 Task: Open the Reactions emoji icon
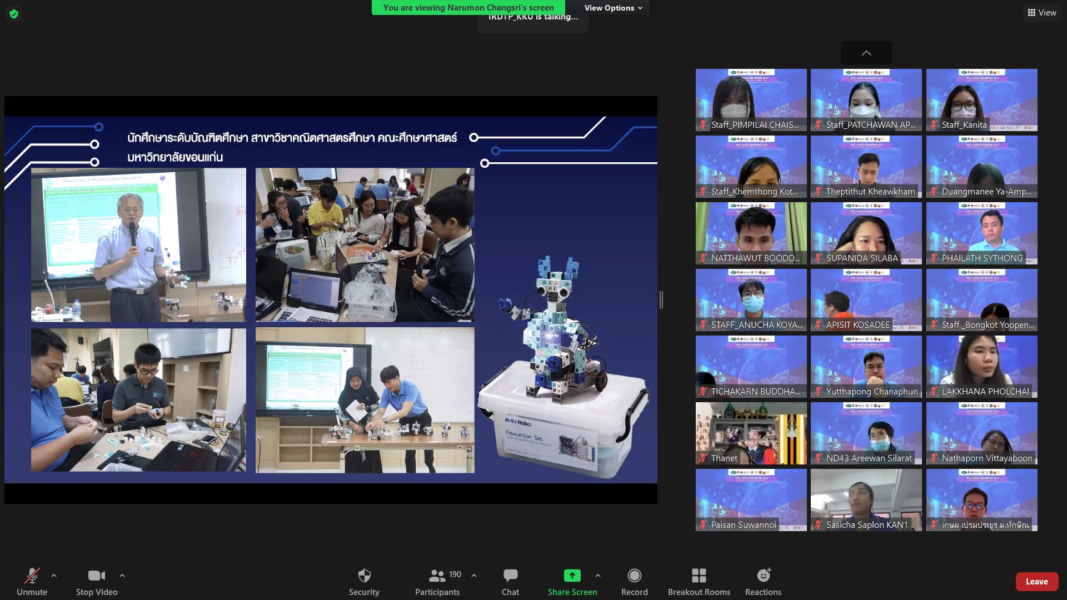tap(763, 576)
